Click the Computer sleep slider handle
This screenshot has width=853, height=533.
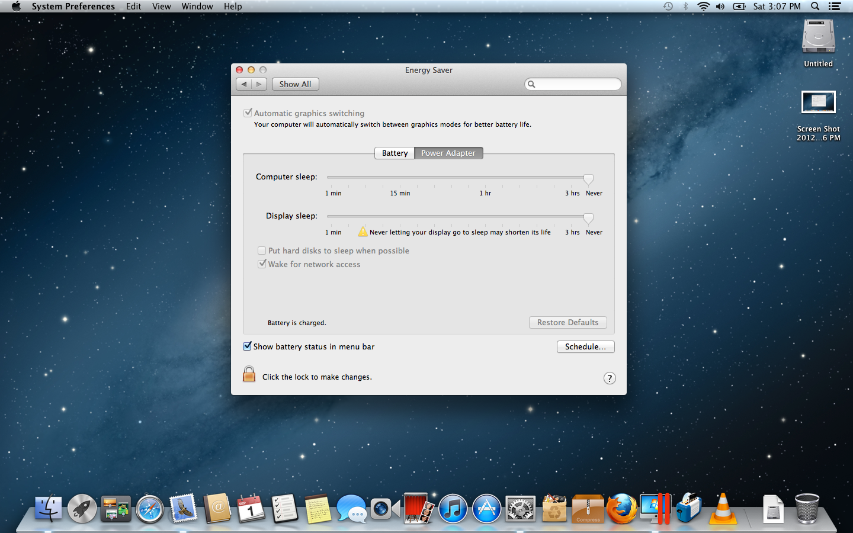tap(588, 178)
